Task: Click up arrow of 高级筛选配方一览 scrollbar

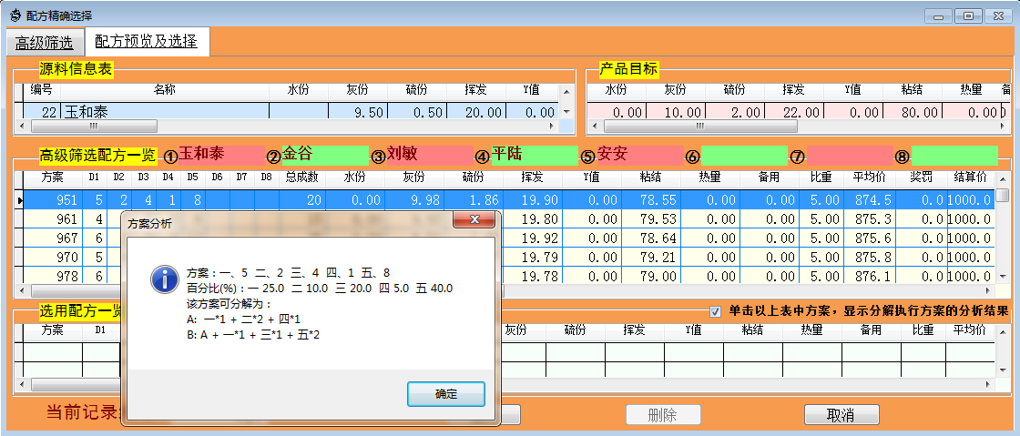Action: pos(1003,177)
